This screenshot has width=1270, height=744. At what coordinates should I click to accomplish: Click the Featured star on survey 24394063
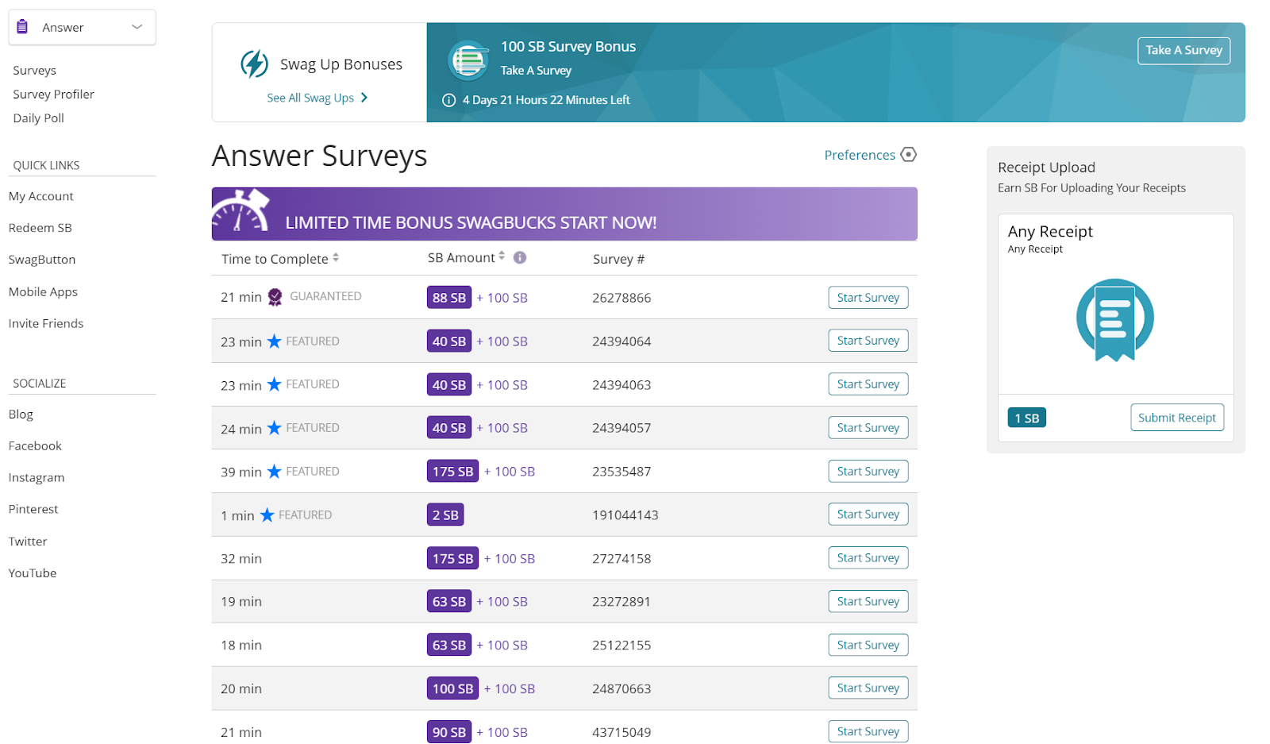(x=274, y=384)
